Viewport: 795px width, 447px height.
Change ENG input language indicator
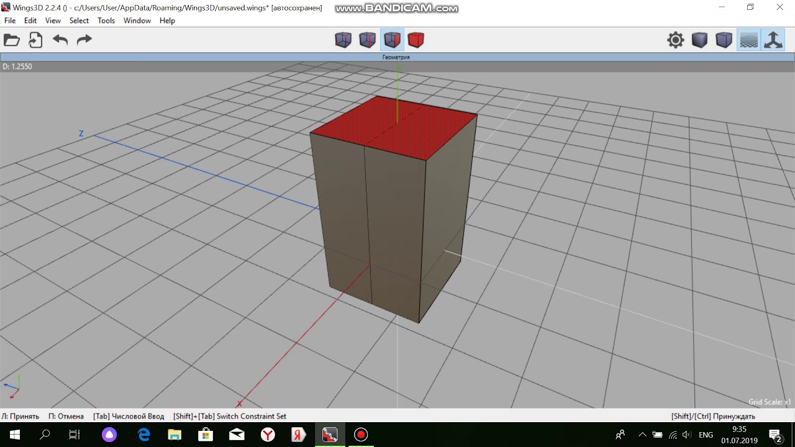tap(706, 435)
